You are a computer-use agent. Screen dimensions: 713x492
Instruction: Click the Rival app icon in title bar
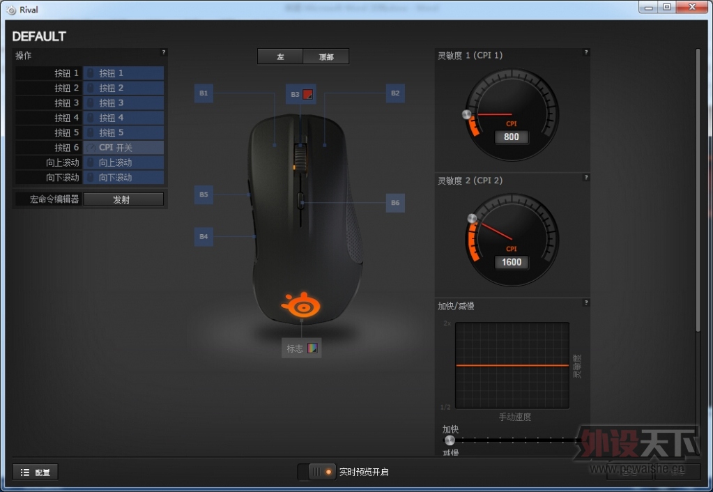[11, 10]
